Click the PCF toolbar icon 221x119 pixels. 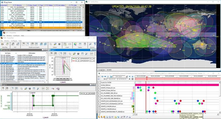click(x=14, y=44)
